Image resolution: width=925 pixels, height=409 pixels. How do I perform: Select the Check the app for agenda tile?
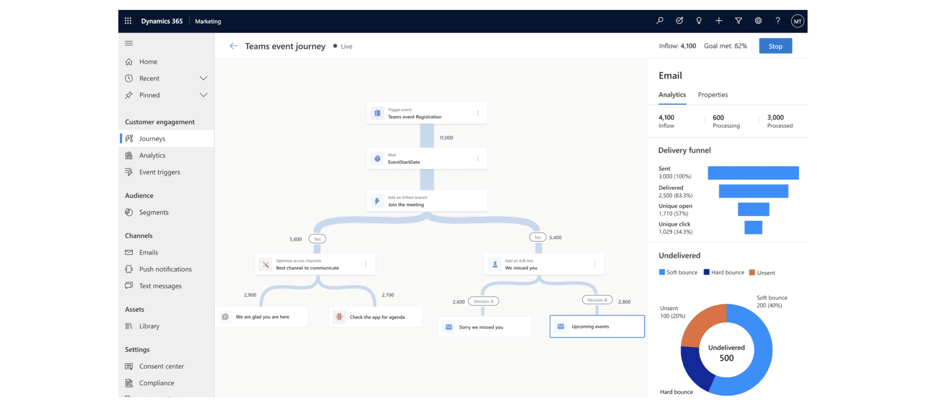[376, 317]
